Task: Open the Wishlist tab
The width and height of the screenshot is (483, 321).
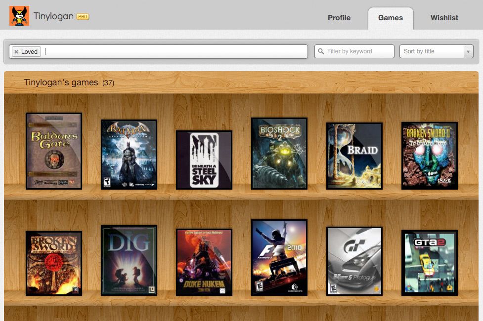Action: pos(444,18)
